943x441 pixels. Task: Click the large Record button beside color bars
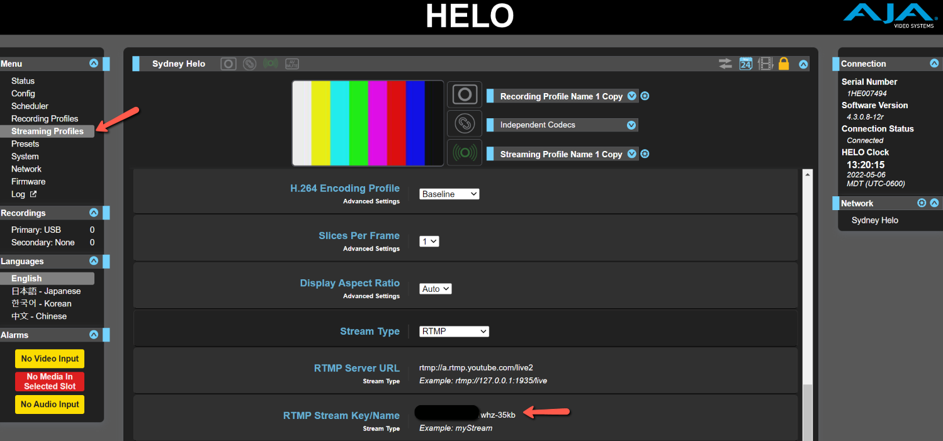[465, 94]
